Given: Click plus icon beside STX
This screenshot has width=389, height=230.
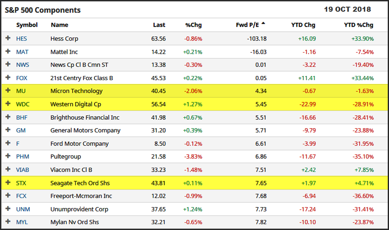Looking at the screenshot, I should (x=8, y=182).
